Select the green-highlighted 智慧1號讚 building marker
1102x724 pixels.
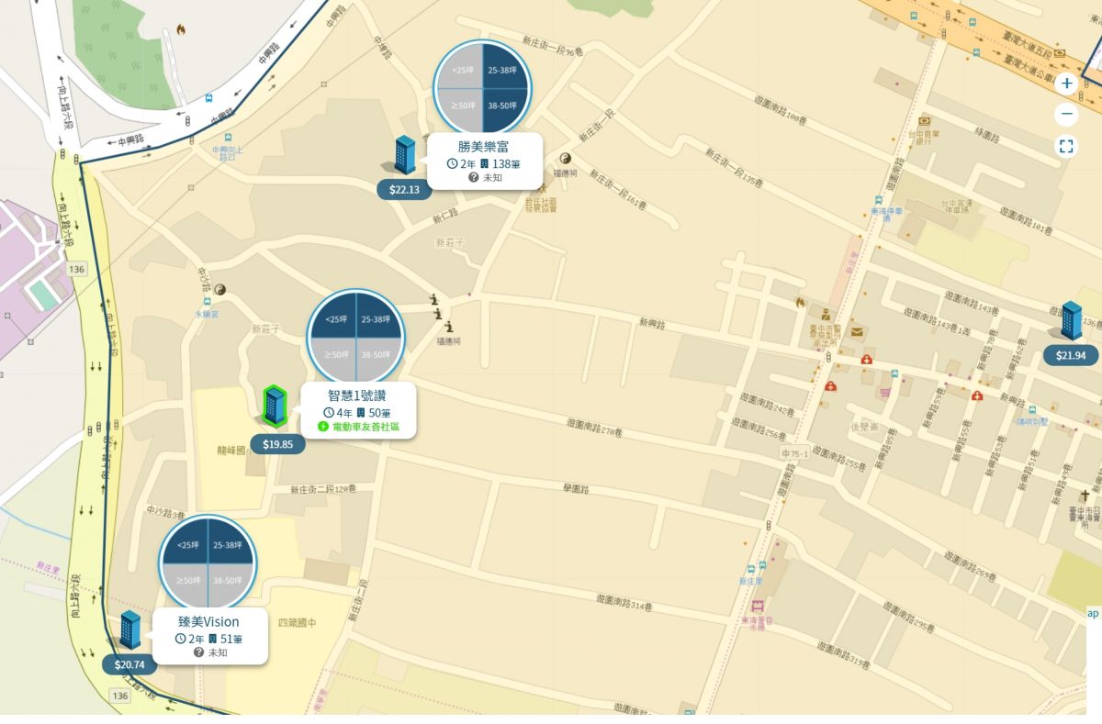click(274, 406)
